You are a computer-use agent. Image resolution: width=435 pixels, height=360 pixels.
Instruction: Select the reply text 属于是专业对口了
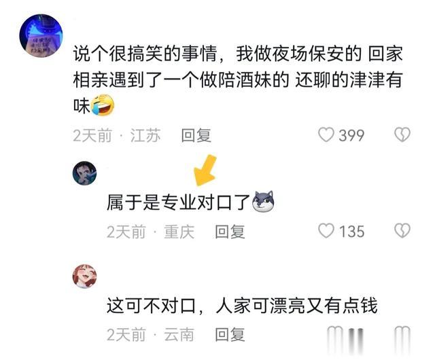click(x=179, y=202)
